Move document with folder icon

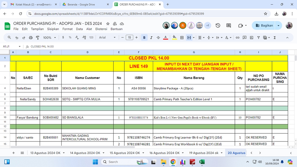(x=115, y=24)
